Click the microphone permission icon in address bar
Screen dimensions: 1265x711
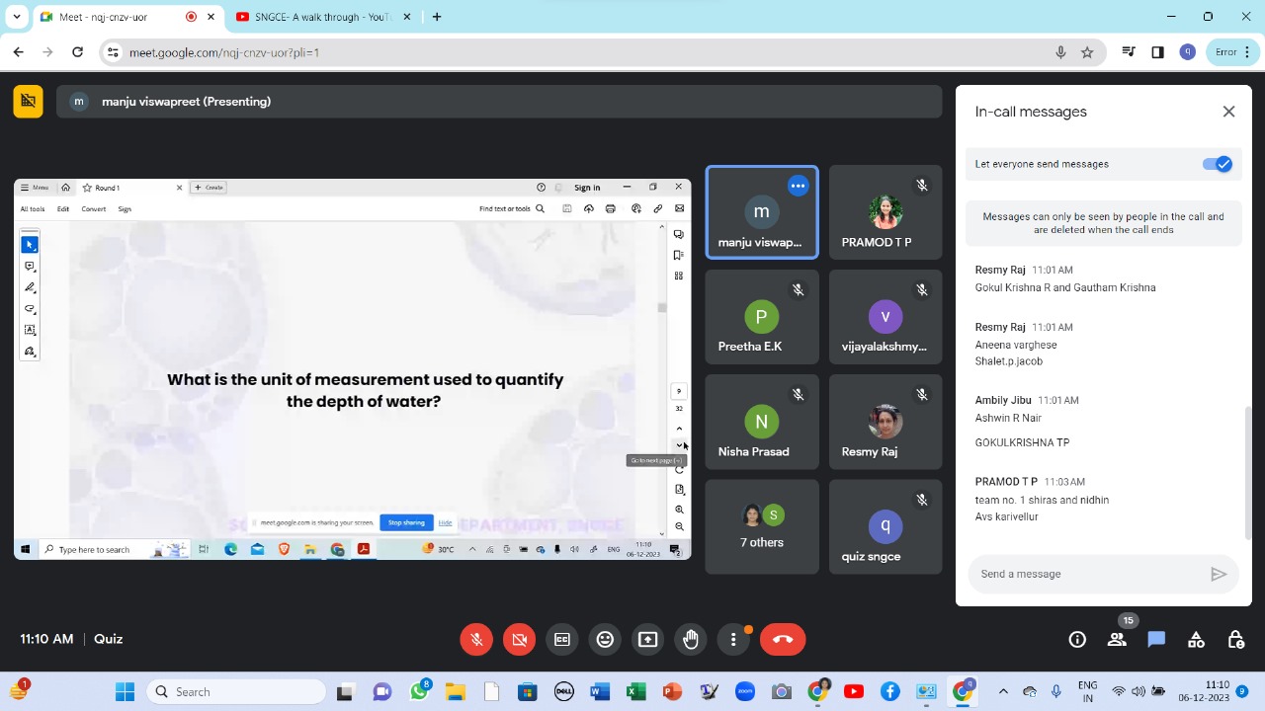click(x=1060, y=52)
